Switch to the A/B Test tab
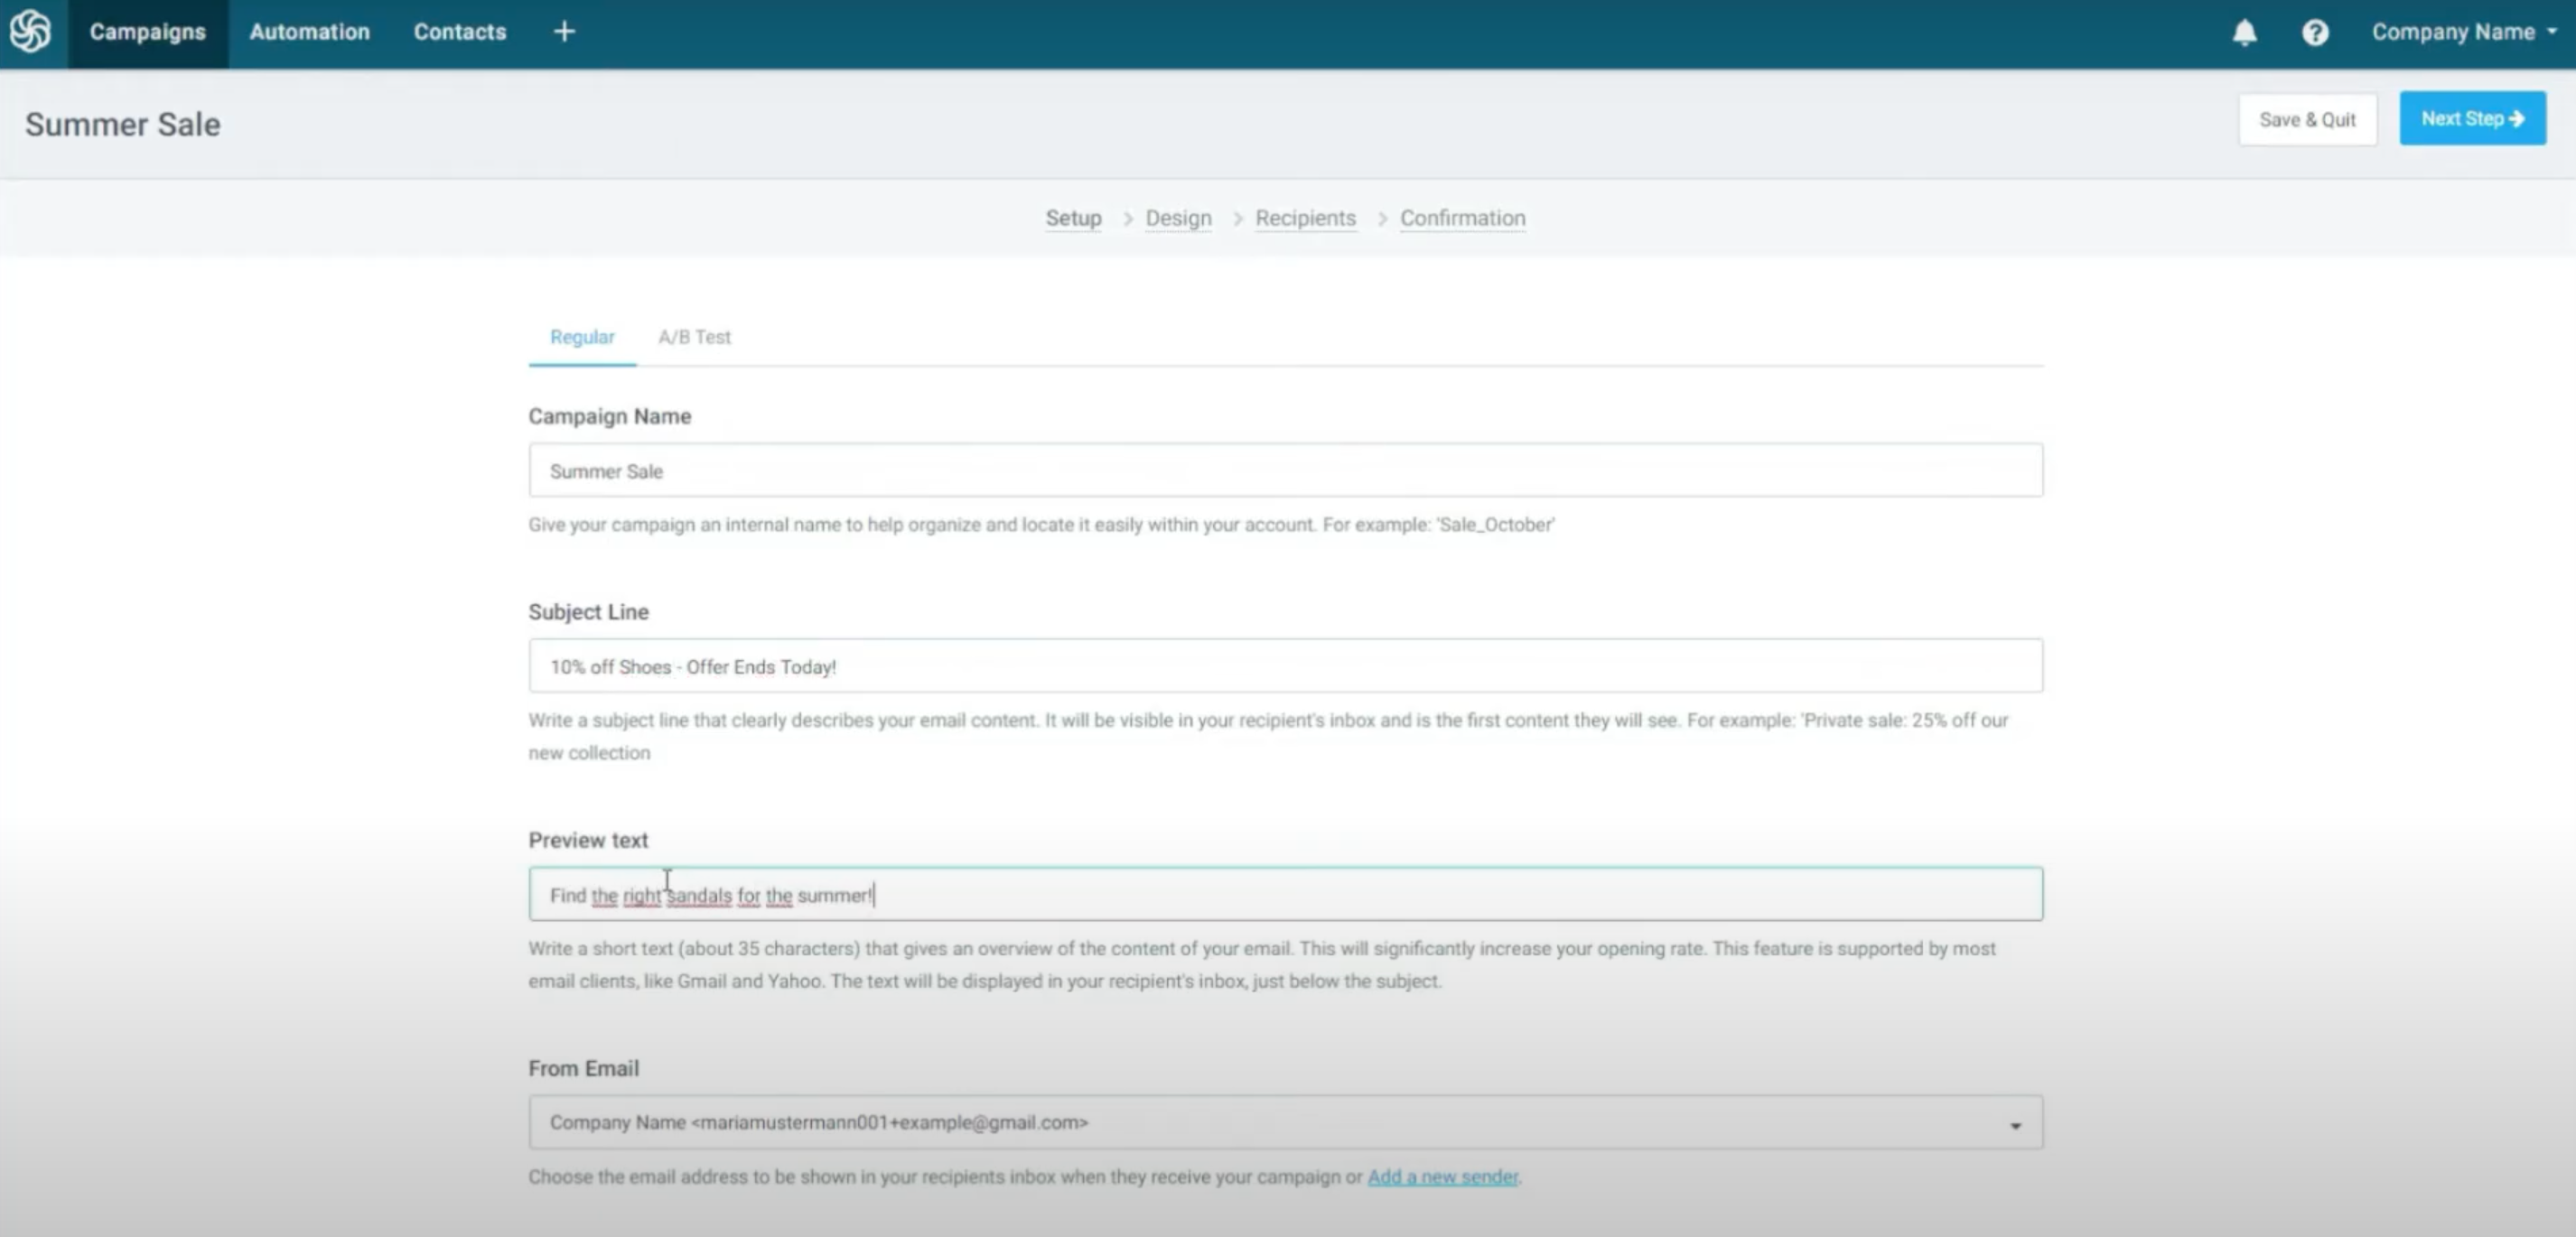2576x1237 pixels. [694, 337]
